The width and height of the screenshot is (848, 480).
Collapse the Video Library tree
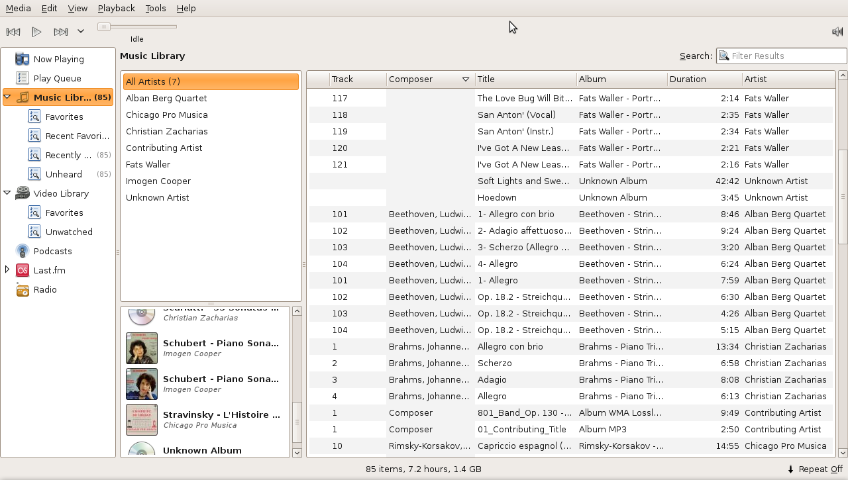pyautogui.click(x=7, y=193)
